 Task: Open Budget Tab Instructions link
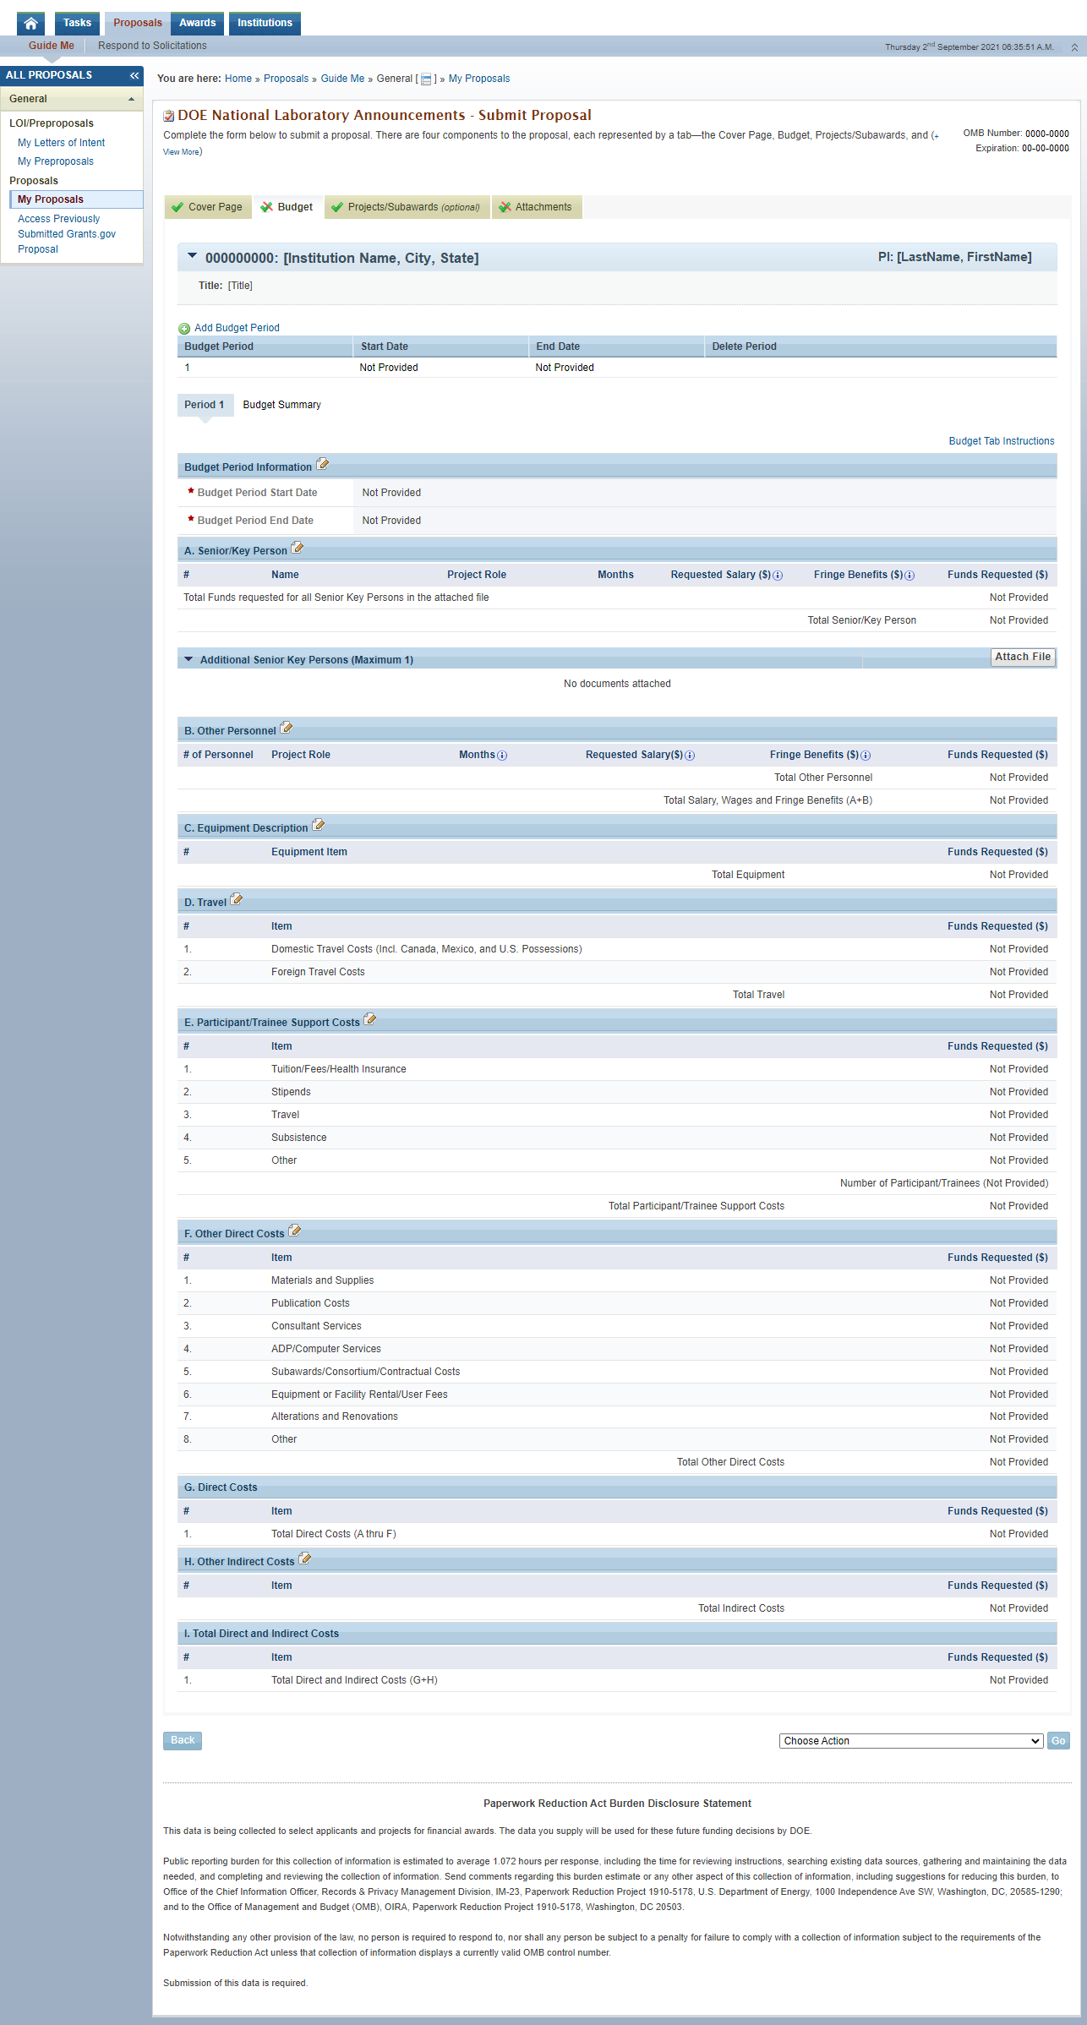pos(1002,441)
